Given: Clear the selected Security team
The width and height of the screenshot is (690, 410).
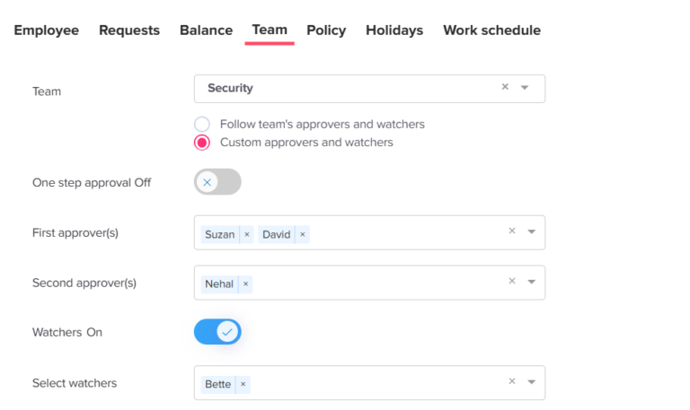Looking at the screenshot, I should pyautogui.click(x=505, y=87).
